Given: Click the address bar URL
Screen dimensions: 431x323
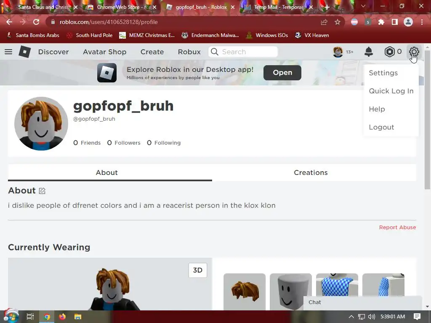Looking at the screenshot, I should click(x=109, y=22).
